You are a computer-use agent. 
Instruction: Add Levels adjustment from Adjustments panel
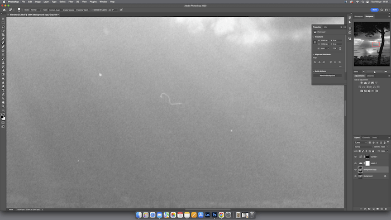(365, 83)
